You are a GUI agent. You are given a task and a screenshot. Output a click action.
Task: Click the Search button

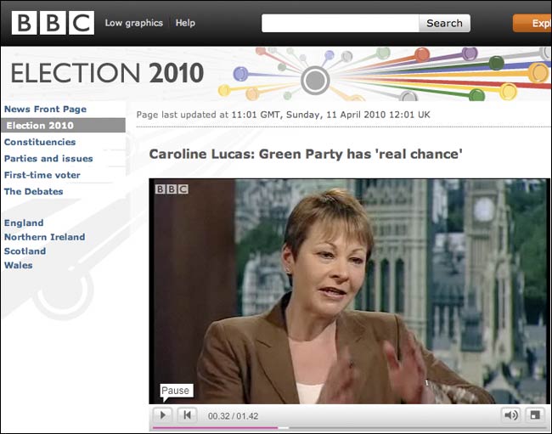(x=444, y=23)
